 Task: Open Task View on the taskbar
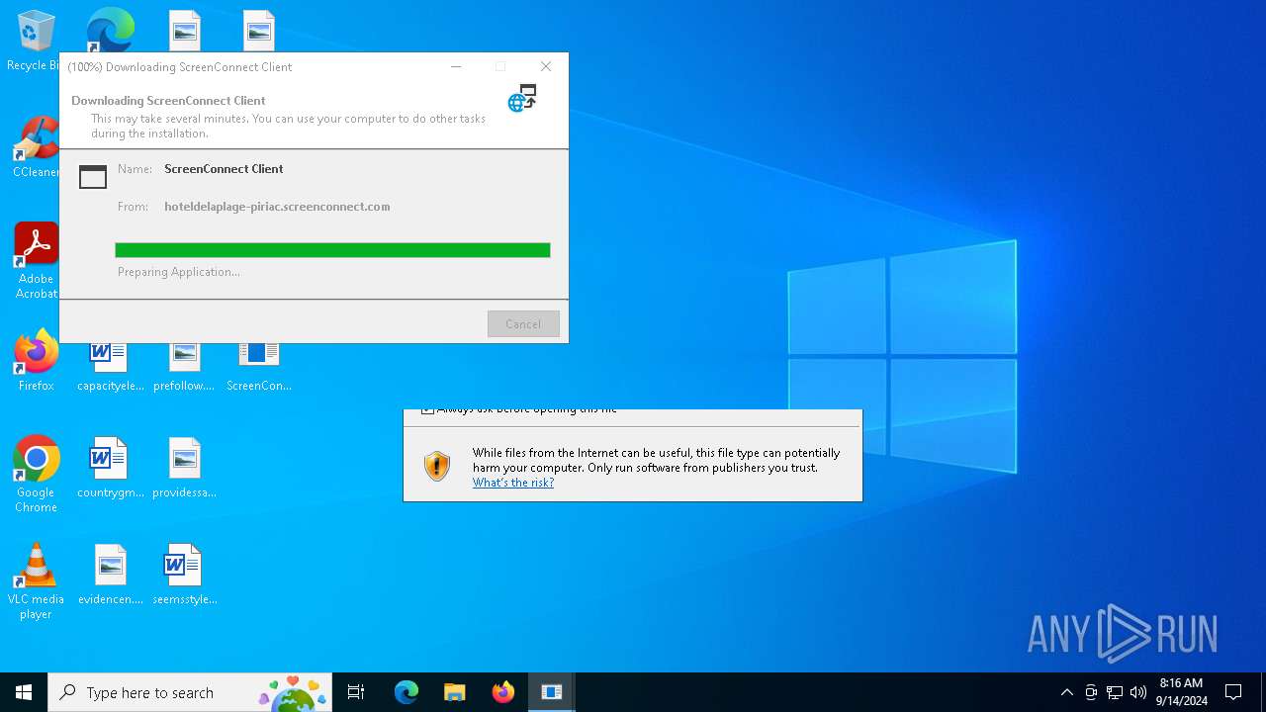click(356, 692)
